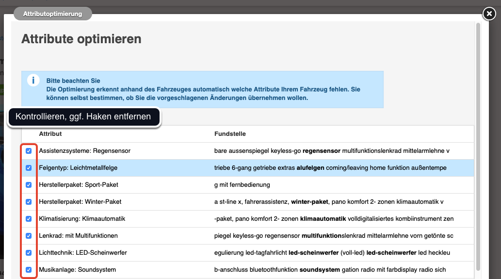Uncheck the Assistenzsysteme: Regensensor checkbox
The height and width of the screenshot is (279, 501).
29,151
